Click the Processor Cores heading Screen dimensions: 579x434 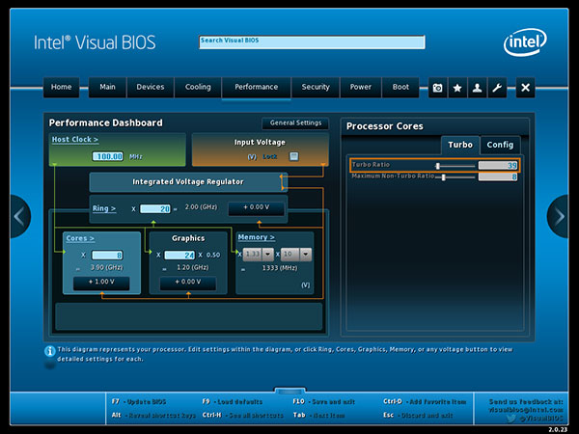point(384,126)
